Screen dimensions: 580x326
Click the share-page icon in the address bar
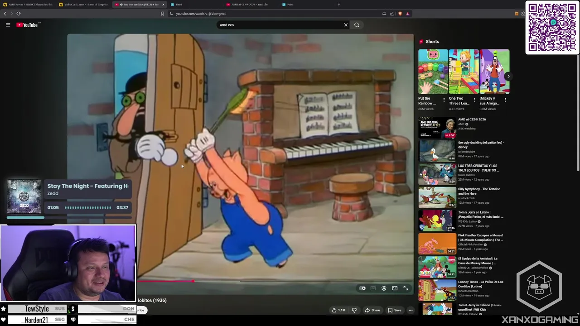392,14
